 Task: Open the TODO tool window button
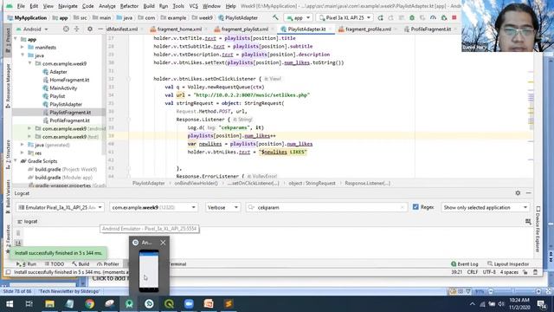(x=55, y=263)
